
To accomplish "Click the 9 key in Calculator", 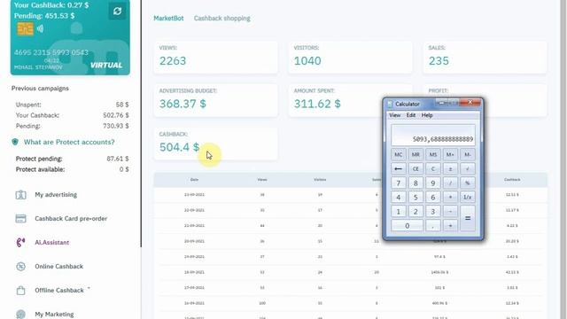I will (433, 183).
